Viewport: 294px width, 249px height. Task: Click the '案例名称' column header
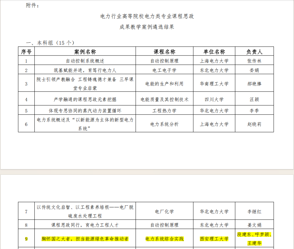pos(85,52)
